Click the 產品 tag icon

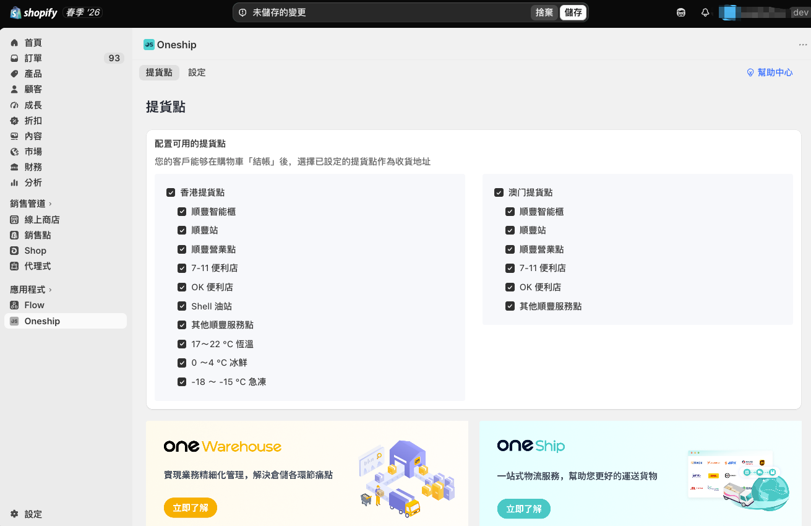14,74
